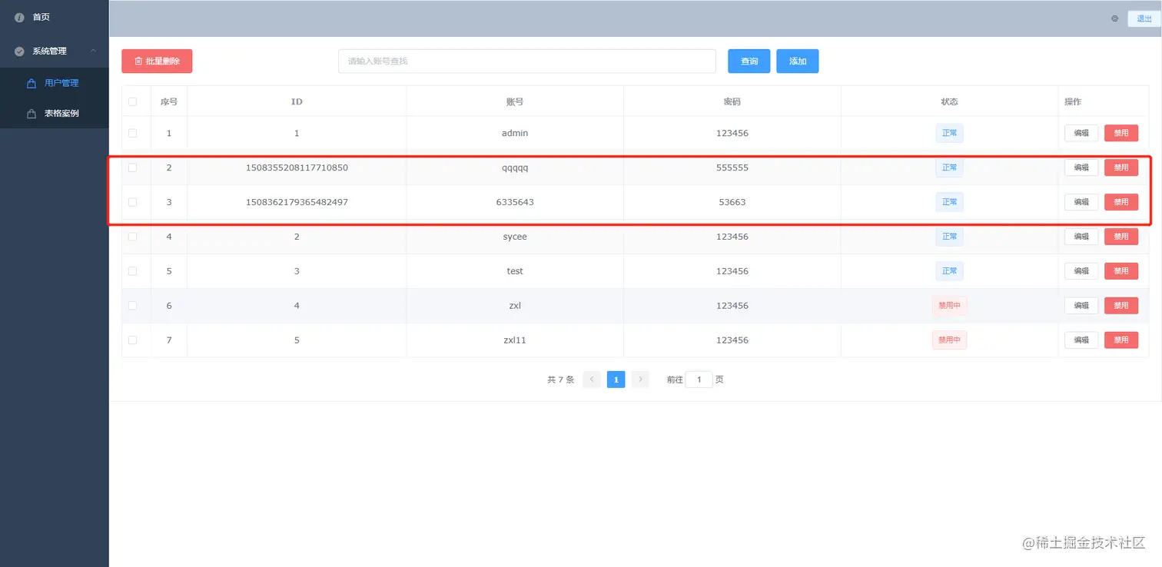The width and height of the screenshot is (1162, 567).
Task: Click the 状态 column header
Action: click(949, 101)
